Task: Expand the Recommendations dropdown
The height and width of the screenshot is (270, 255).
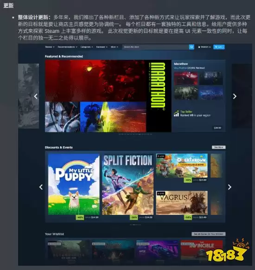Action: (67, 47)
